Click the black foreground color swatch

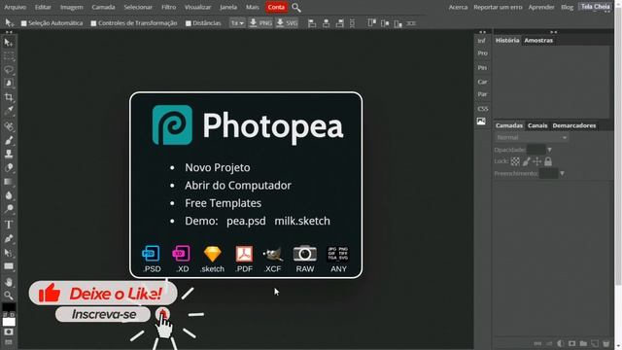pos(9,307)
